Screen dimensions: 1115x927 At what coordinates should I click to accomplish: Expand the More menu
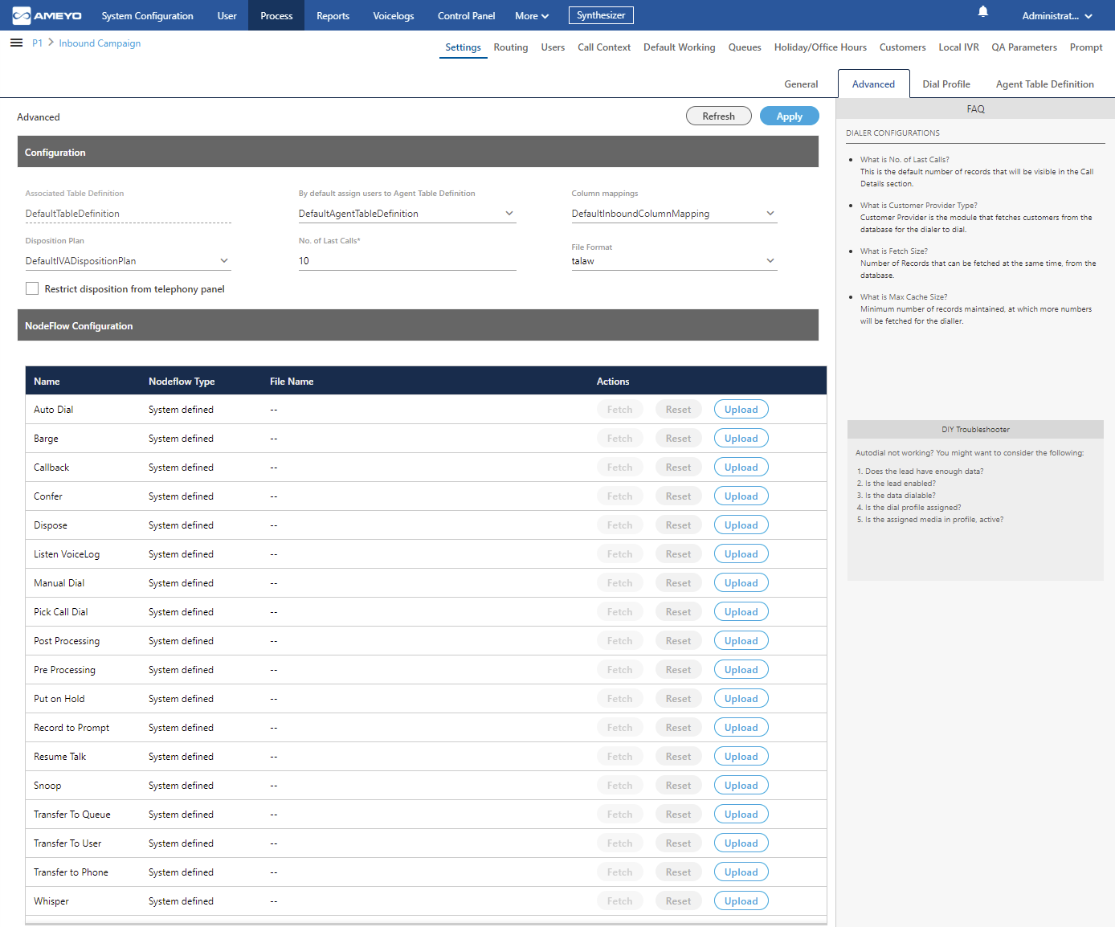tap(532, 16)
